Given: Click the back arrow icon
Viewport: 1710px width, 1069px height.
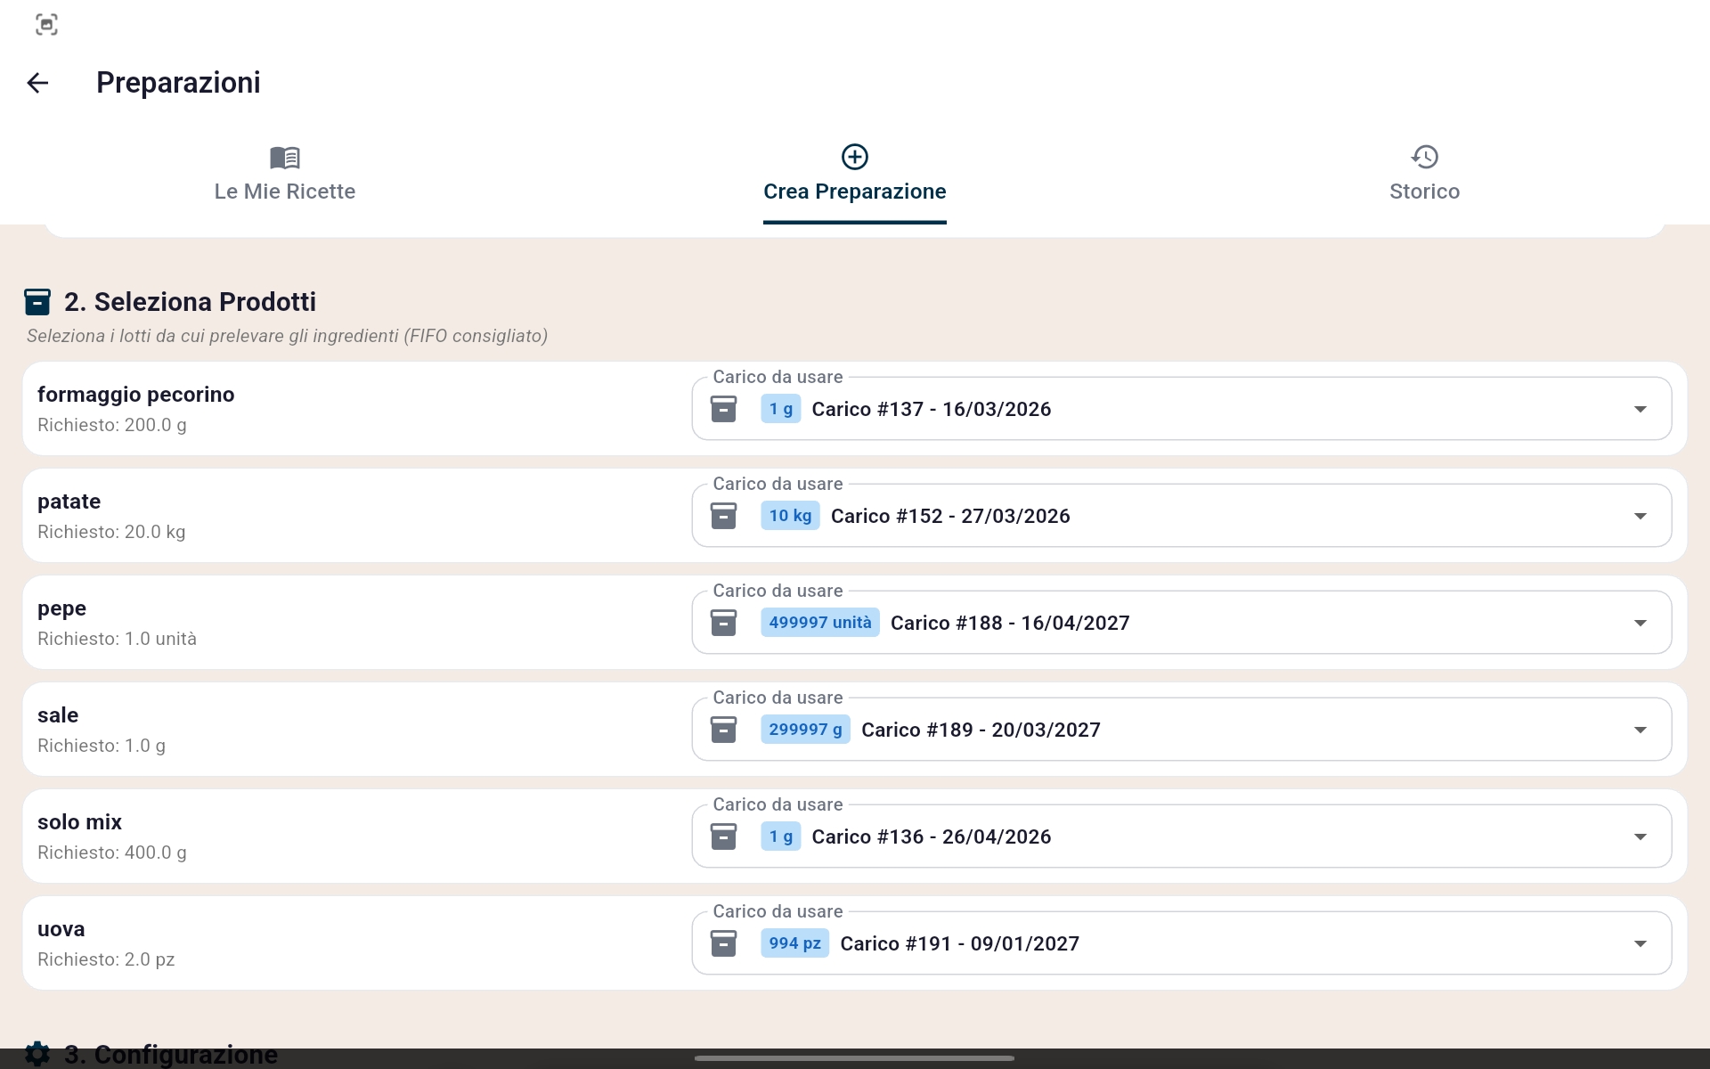Looking at the screenshot, I should pos(37,83).
